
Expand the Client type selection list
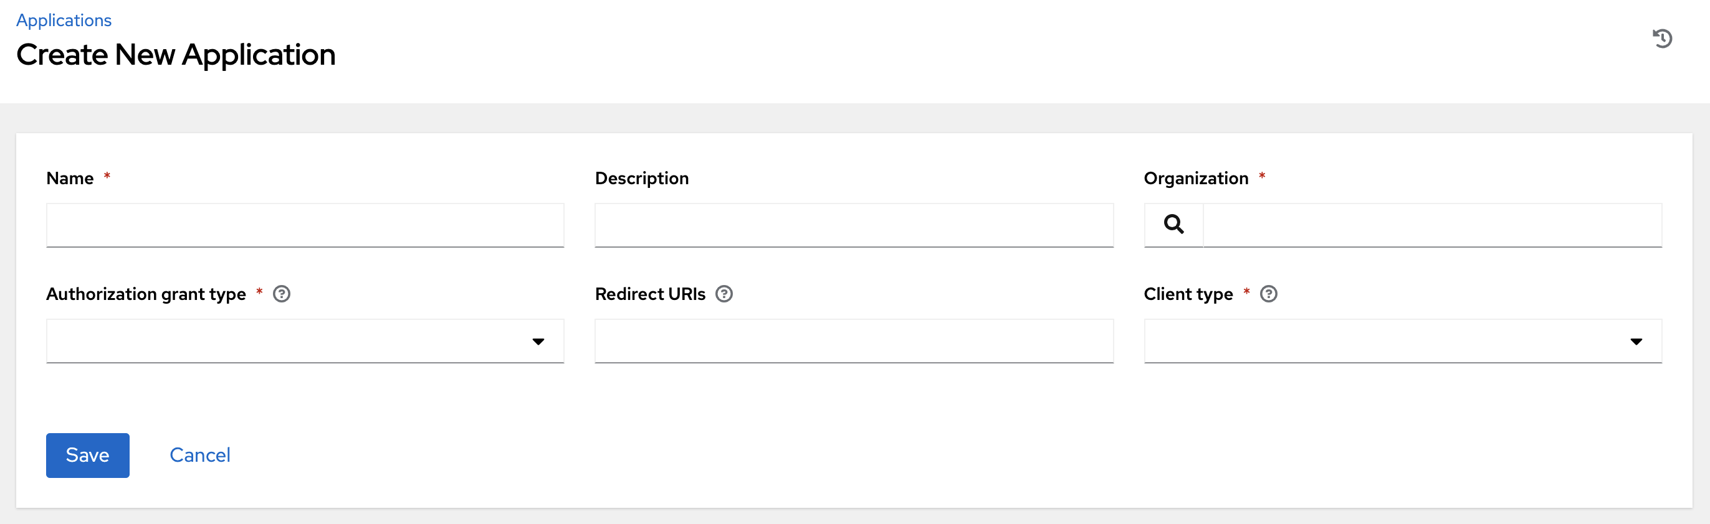click(x=1636, y=341)
